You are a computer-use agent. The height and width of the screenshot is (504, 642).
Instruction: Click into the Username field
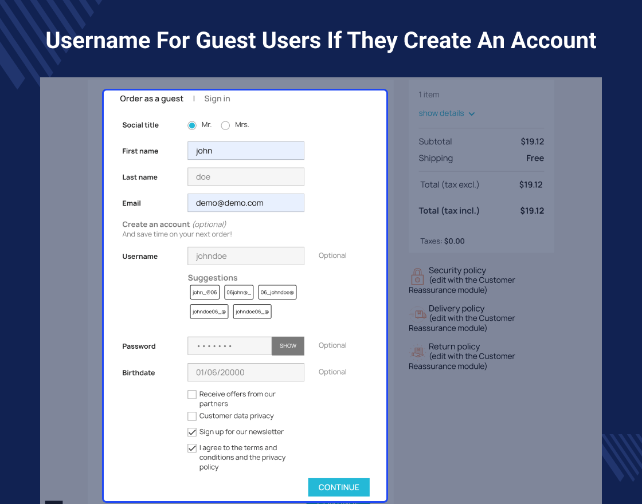(246, 256)
